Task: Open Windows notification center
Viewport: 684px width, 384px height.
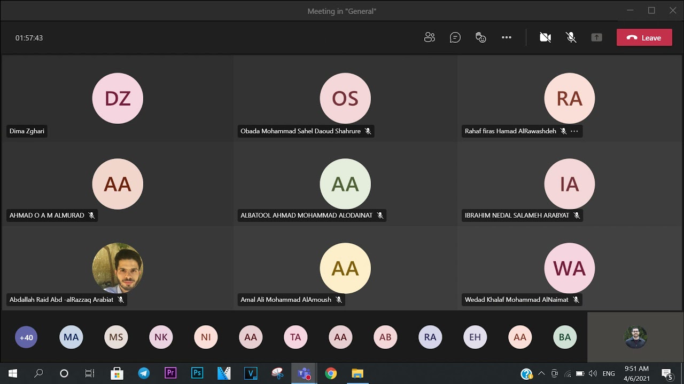Action: click(x=667, y=373)
